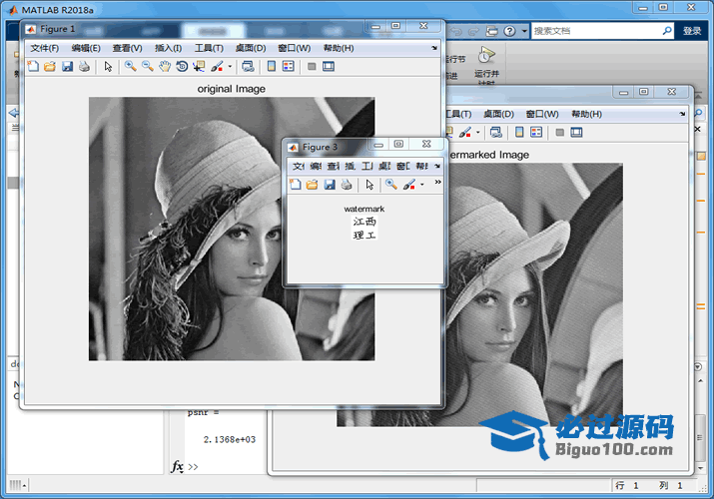Select Data Cursor tool in Figure 1
This screenshot has height=499, width=714.
[x=199, y=67]
